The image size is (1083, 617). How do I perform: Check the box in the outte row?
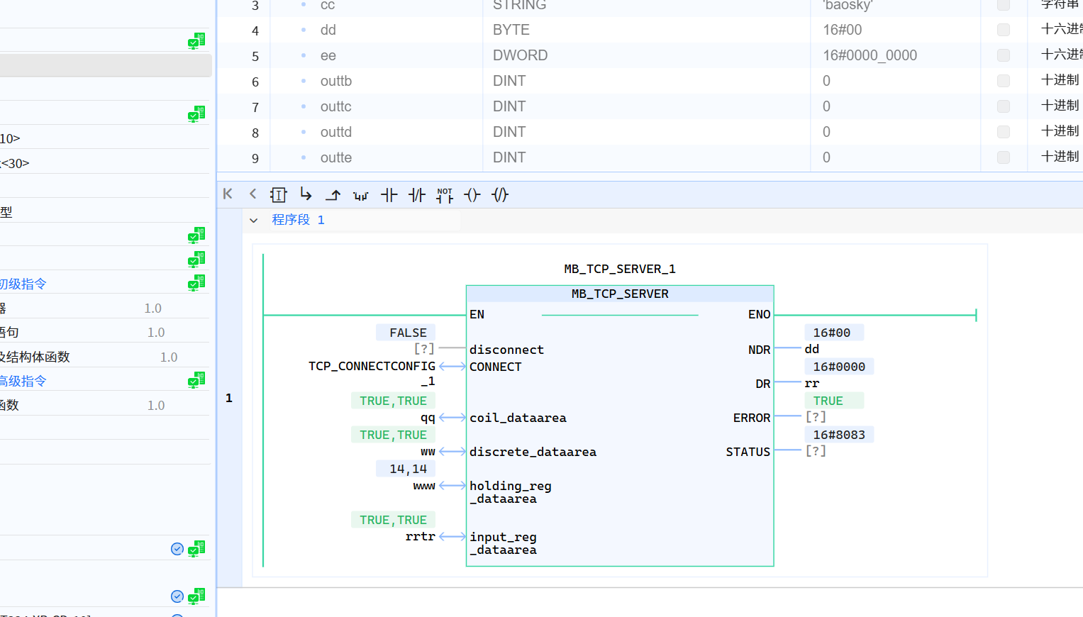(1003, 157)
